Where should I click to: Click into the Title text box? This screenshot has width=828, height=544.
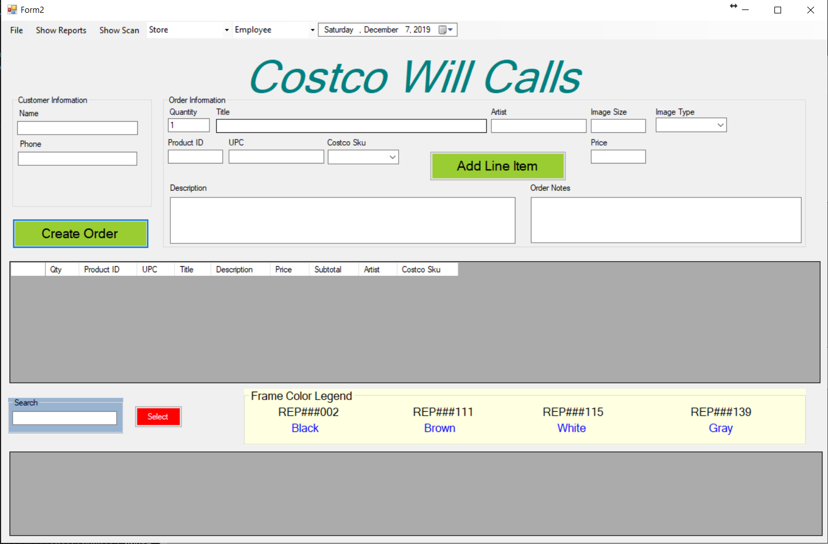pos(351,126)
